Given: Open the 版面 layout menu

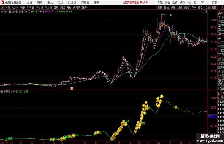Looking at the screenshot, I should click(x=168, y=2).
